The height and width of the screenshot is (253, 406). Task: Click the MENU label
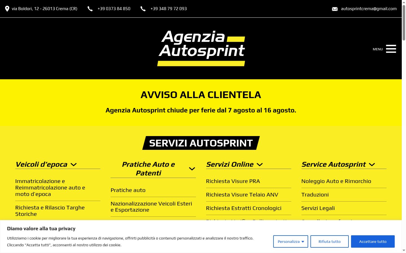[378, 49]
